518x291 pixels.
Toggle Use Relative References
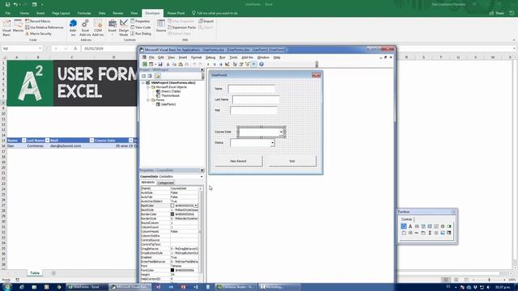point(45,27)
